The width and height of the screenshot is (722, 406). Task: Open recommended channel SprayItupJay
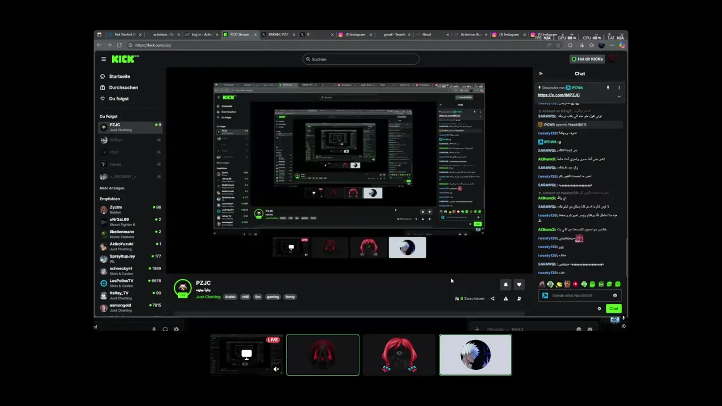(130, 259)
